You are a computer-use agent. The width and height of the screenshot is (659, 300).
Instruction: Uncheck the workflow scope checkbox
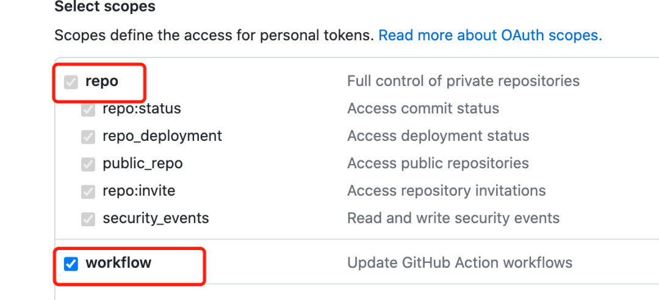click(71, 264)
